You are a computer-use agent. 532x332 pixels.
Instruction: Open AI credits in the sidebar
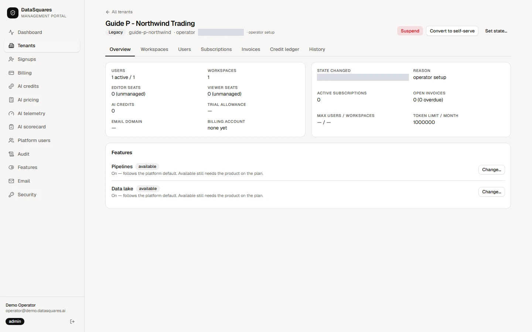[x=42, y=86]
